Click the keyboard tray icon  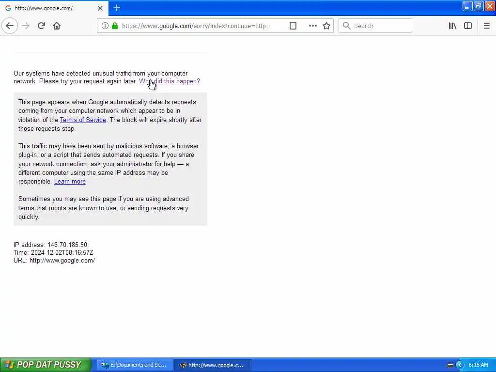click(450, 365)
